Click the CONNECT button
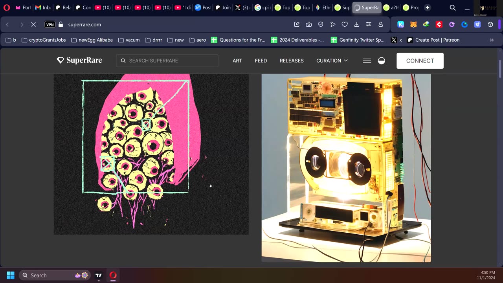This screenshot has width=503, height=283. pos(420,61)
